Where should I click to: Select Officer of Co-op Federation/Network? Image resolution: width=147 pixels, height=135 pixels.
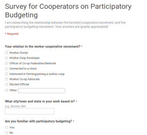7,63
